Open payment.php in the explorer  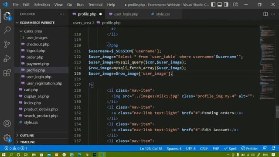click(x=37, y=64)
